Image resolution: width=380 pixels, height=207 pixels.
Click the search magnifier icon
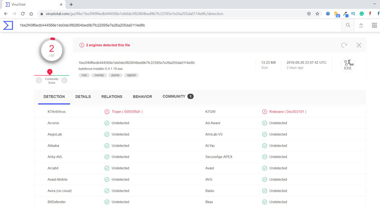(x=348, y=26)
